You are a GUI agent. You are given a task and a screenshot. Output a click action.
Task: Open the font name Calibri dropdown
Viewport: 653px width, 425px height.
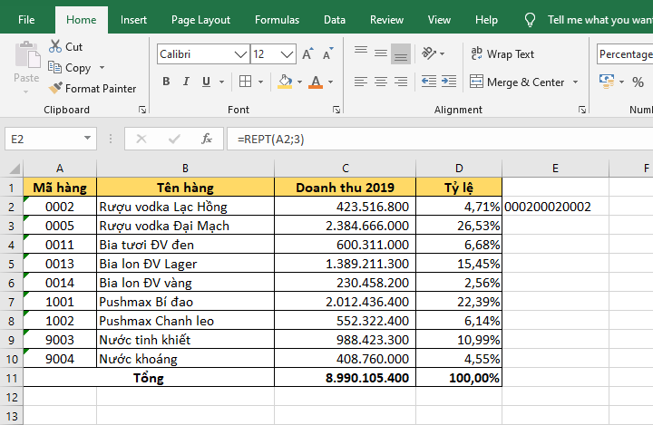click(x=241, y=54)
